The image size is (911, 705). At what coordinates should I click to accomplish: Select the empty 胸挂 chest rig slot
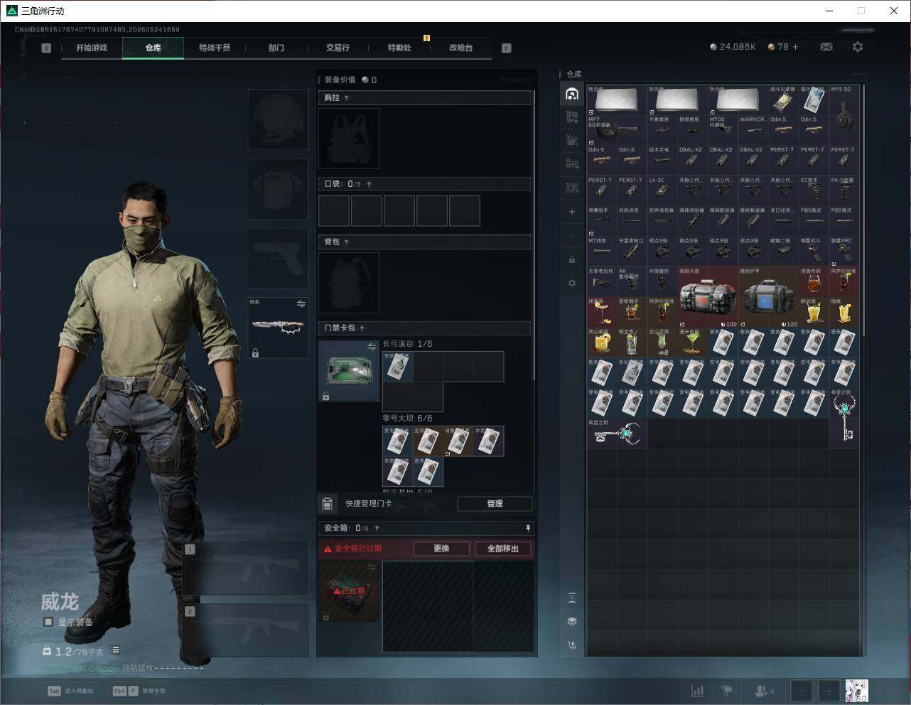tap(349, 139)
